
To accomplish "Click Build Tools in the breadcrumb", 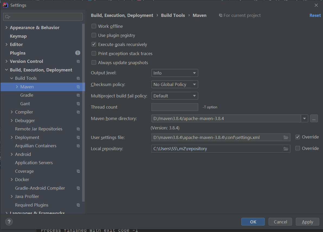I will coord(173,15).
